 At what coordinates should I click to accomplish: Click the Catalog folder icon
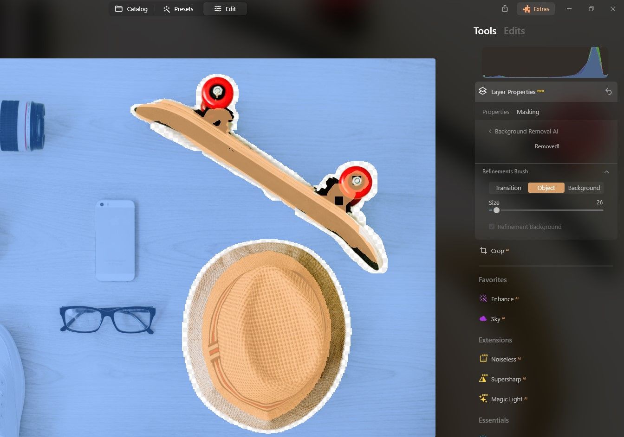[x=119, y=9]
